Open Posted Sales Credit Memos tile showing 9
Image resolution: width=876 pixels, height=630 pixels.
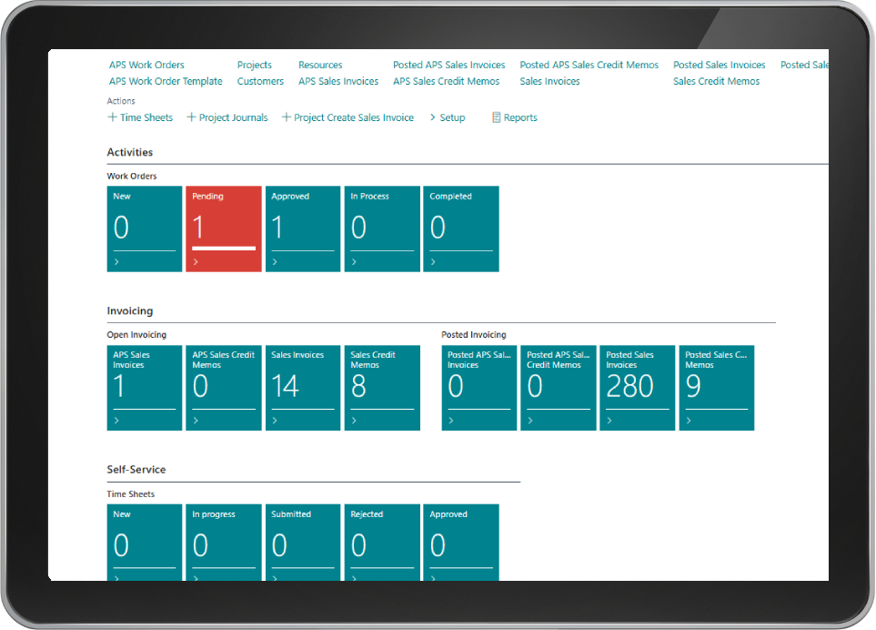[716, 388]
